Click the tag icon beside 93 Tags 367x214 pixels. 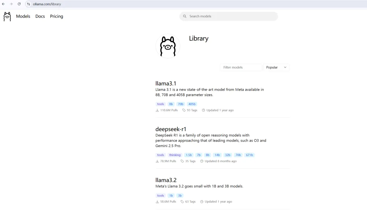184,110
